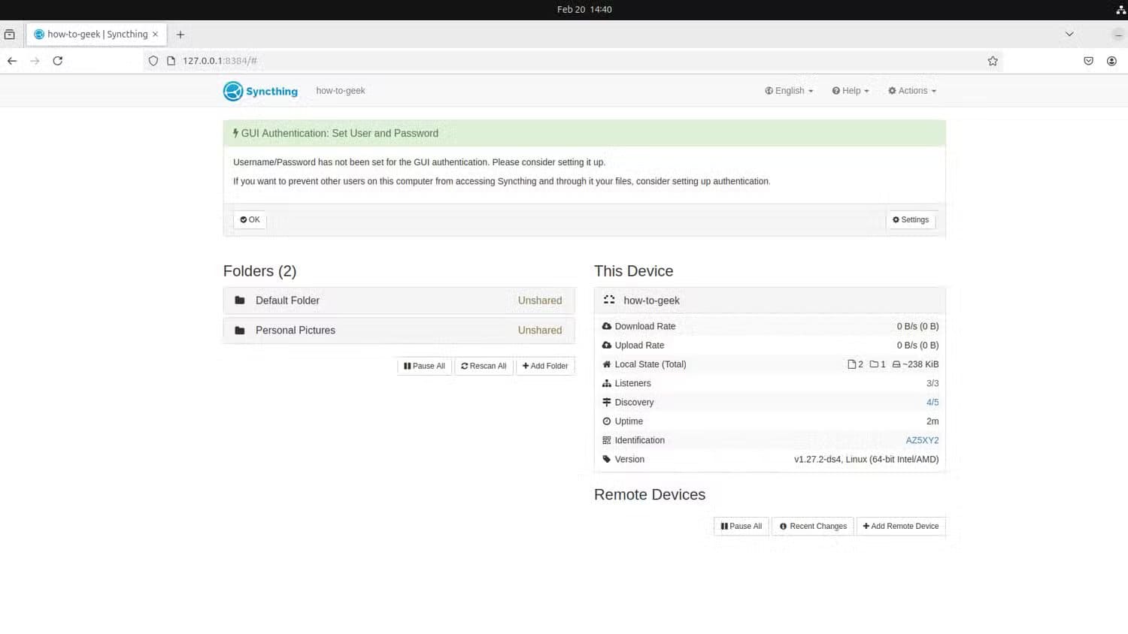Collapse the how-to-geek device panel
This screenshot has height=634, width=1128.
[769, 300]
